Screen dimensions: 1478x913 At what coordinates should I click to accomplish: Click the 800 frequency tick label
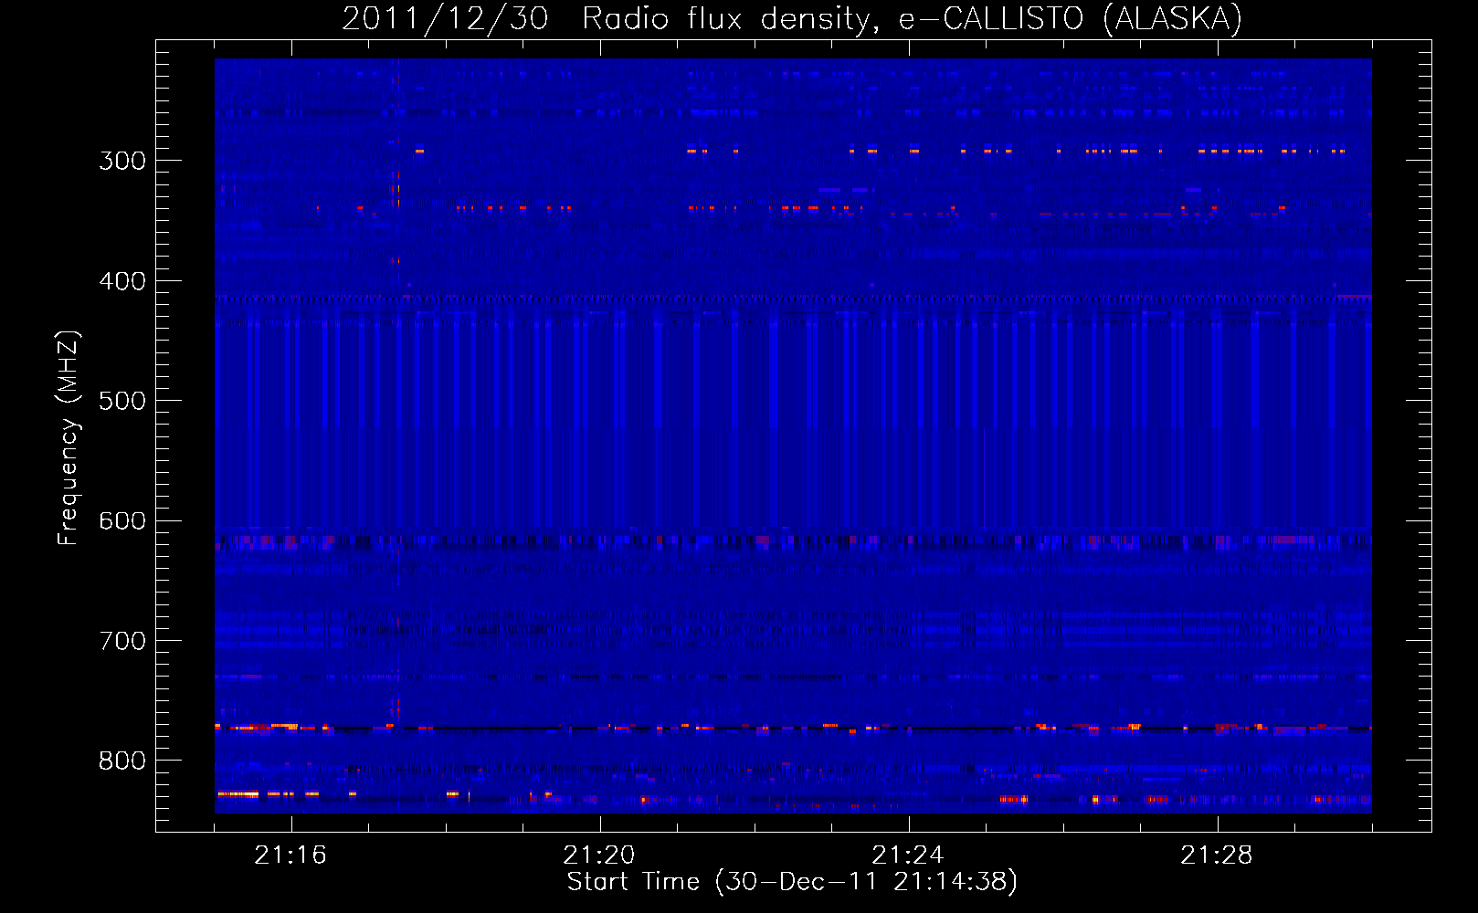pyautogui.click(x=122, y=761)
